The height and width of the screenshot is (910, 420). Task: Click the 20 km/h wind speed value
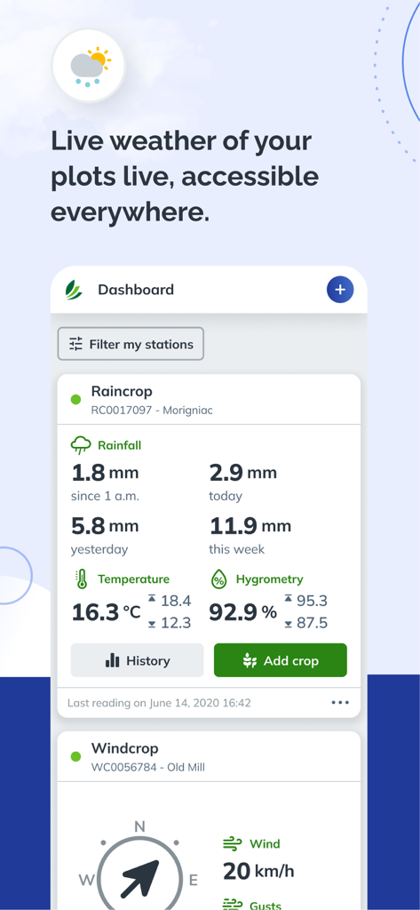pyautogui.click(x=258, y=871)
